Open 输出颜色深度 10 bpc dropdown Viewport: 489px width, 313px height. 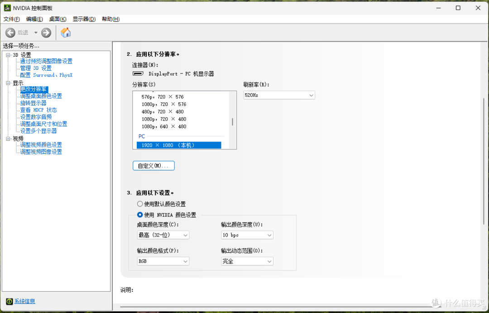pyautogui.click(x=247, y=235)
